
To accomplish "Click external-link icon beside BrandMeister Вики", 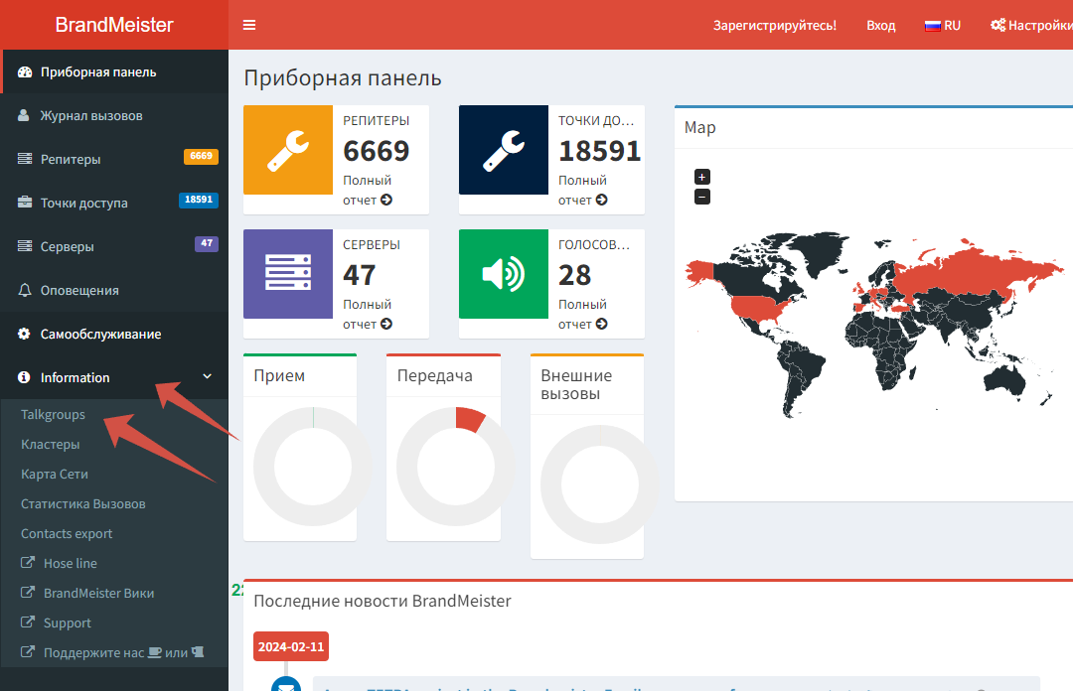I will (28, 592).
